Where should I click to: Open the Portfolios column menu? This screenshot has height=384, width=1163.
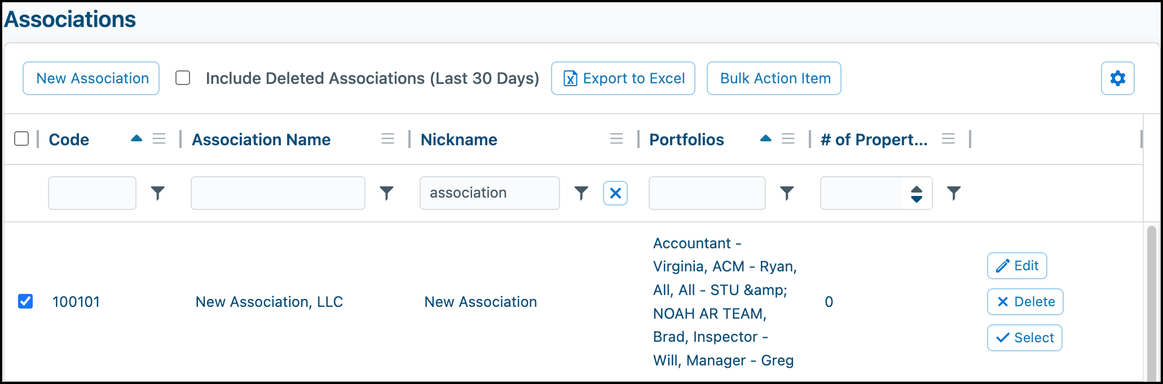pos(788,139)
